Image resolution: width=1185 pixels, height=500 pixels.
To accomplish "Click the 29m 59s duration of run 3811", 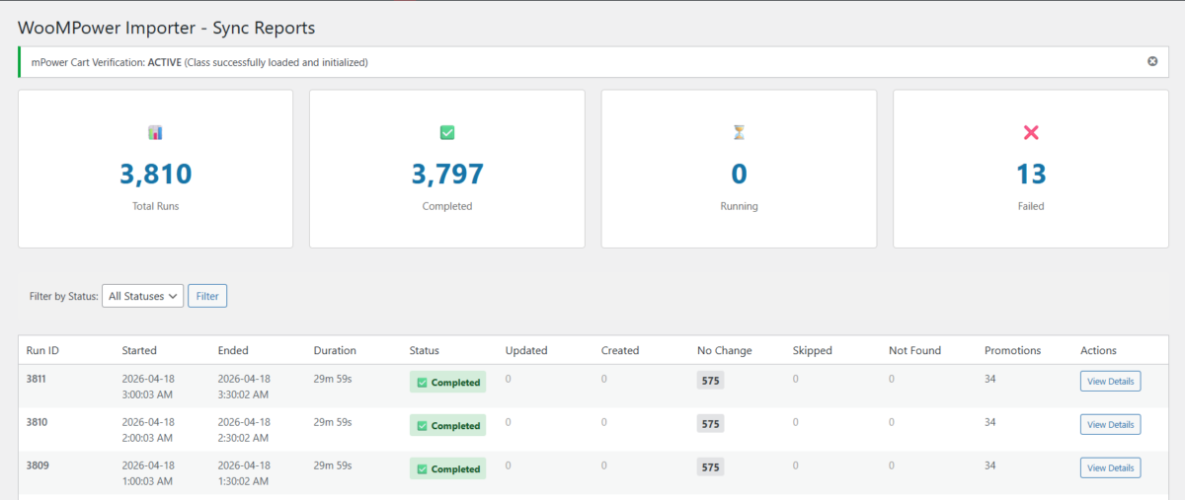I will pyautogui.click(x=334, y=379).
